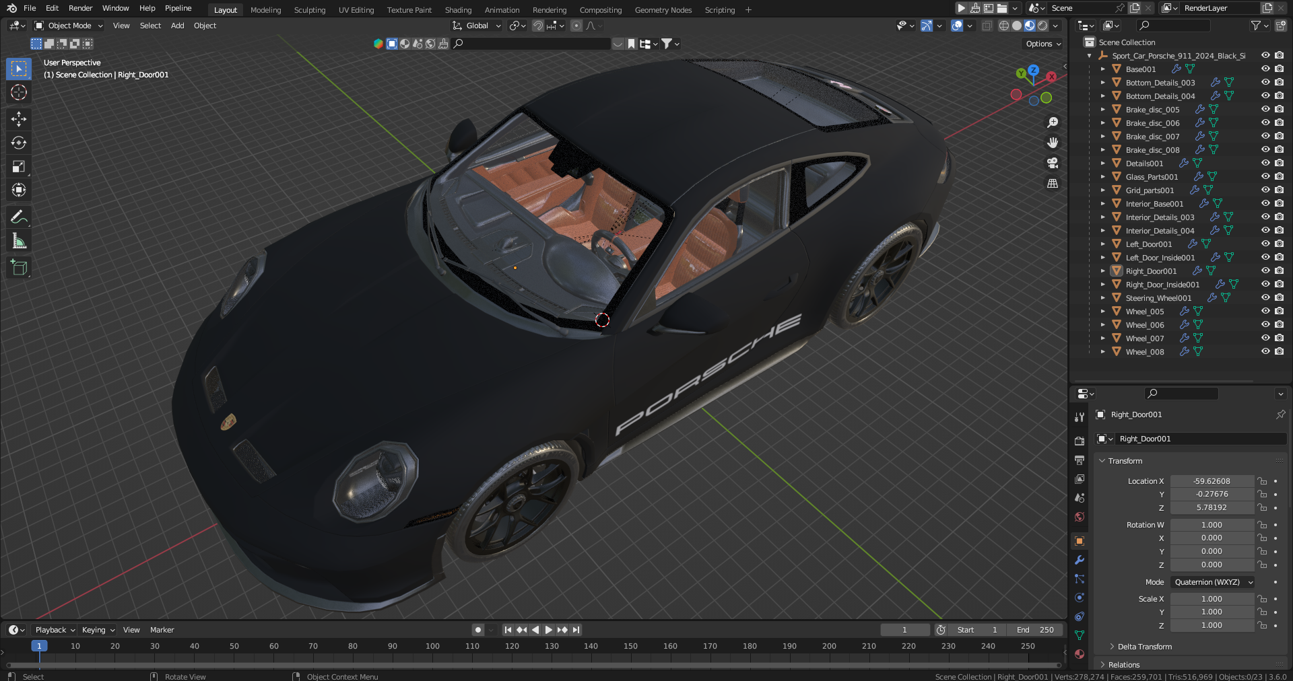Open the Options dropdown in viewport
This screenshot has height=681, width=1293.
point(1042,44)
